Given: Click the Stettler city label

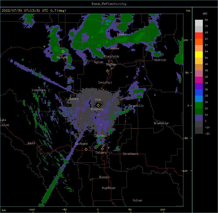Looking at the screenshot, I should point(160,60).
